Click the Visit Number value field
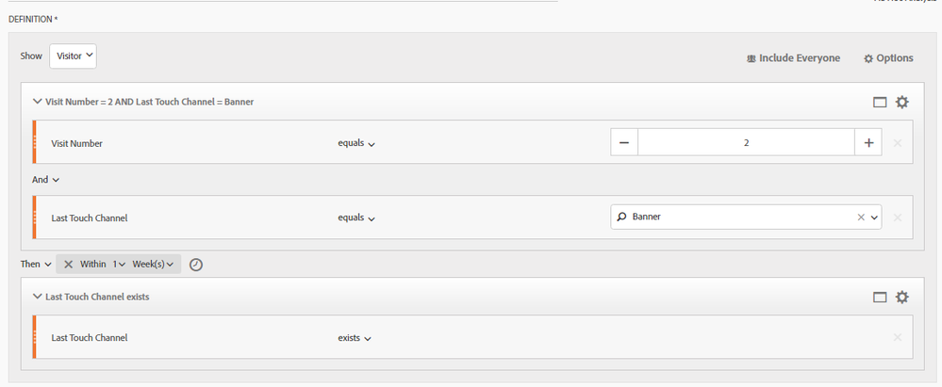Viewport: 942px width, 387px height. (x=745, y=143)
